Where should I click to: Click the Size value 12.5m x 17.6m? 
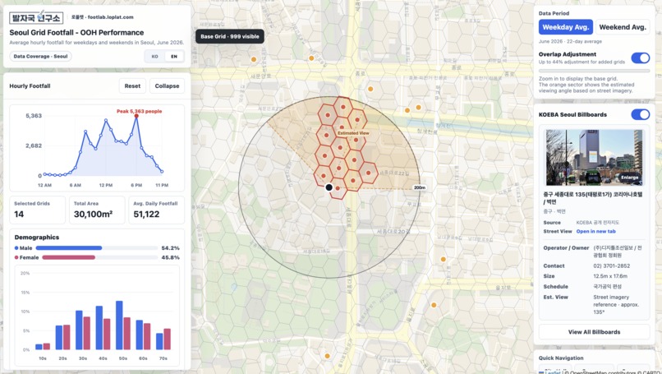pyautogui.click(x=610, y=276)
